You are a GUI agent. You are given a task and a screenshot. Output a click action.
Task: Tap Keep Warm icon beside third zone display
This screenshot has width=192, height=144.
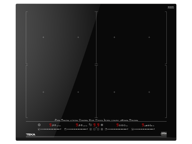pos(127,126)
